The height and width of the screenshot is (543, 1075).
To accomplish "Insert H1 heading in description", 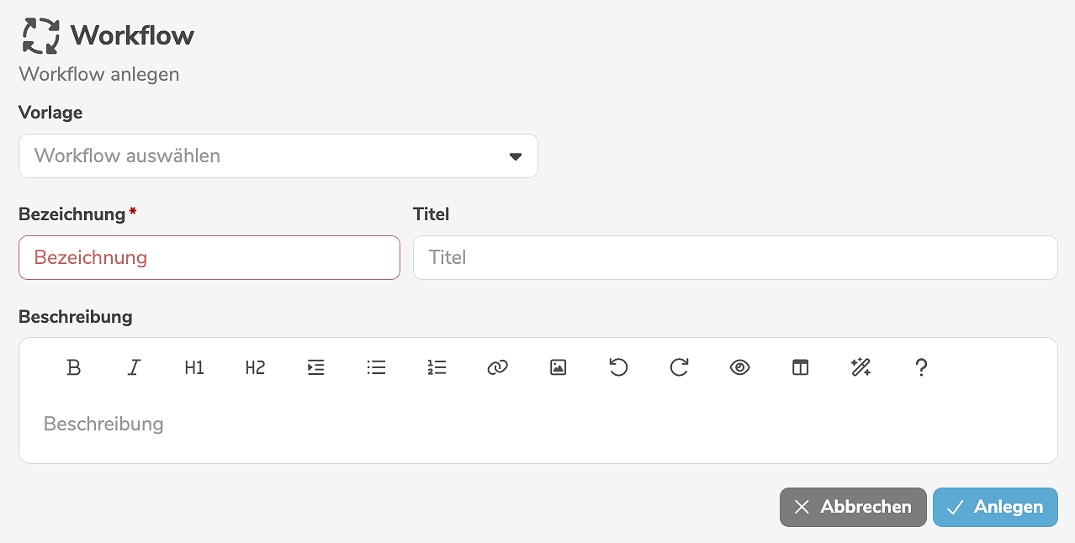I will [x=194, y=367].
